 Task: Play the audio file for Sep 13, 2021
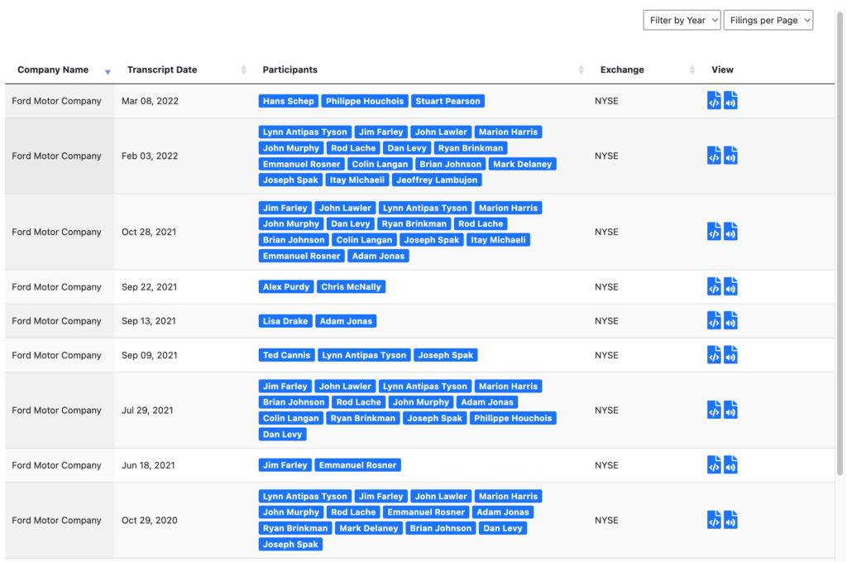tap(730, 320)
